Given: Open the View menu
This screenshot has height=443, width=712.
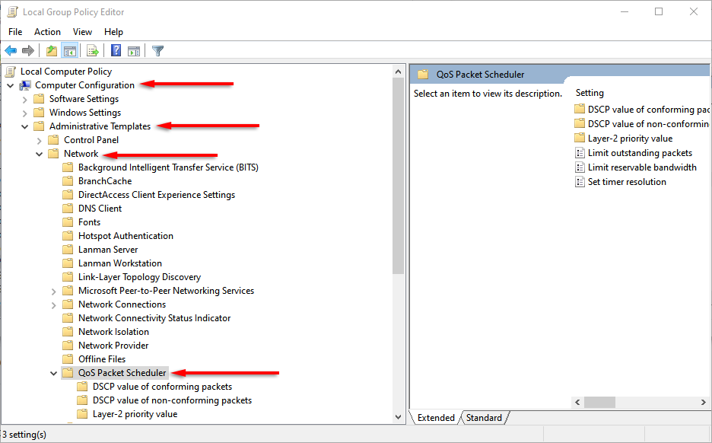Looking at the screenshot, I should pyautogui.click(x=82, y=32).
